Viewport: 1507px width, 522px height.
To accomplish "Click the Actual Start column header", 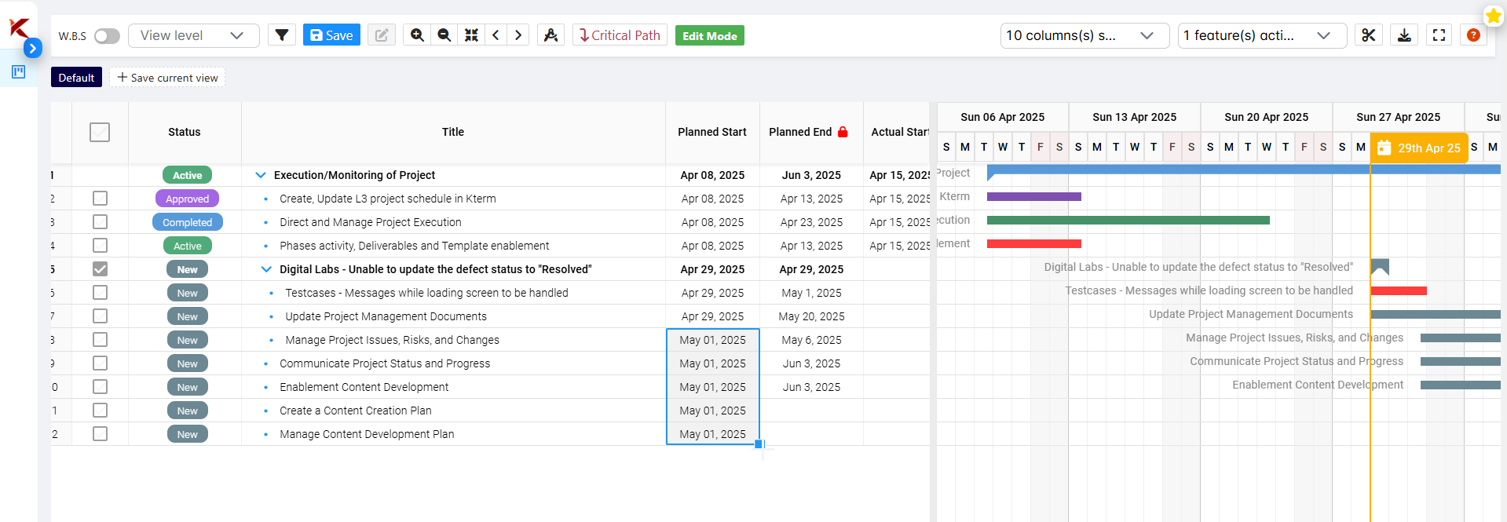I will coord(897,132).
